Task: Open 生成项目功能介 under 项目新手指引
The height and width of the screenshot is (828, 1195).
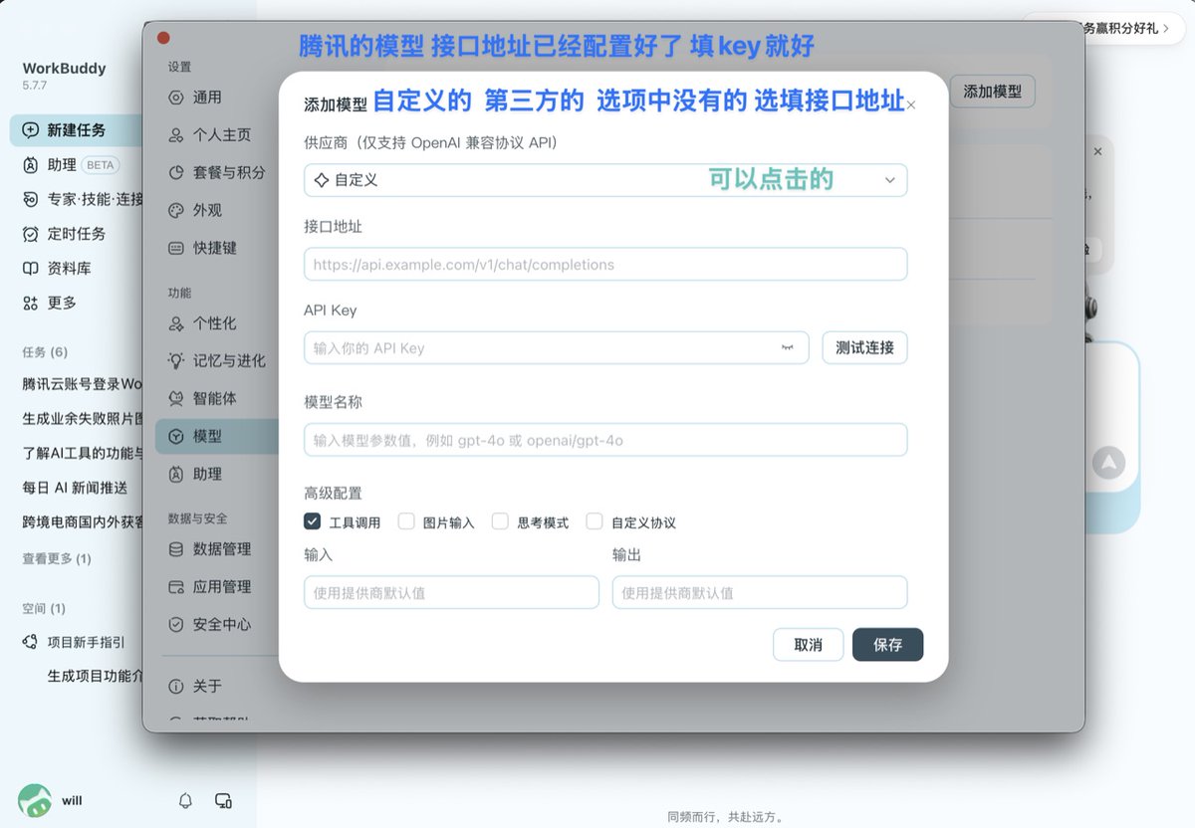Action: coord(95,676)
